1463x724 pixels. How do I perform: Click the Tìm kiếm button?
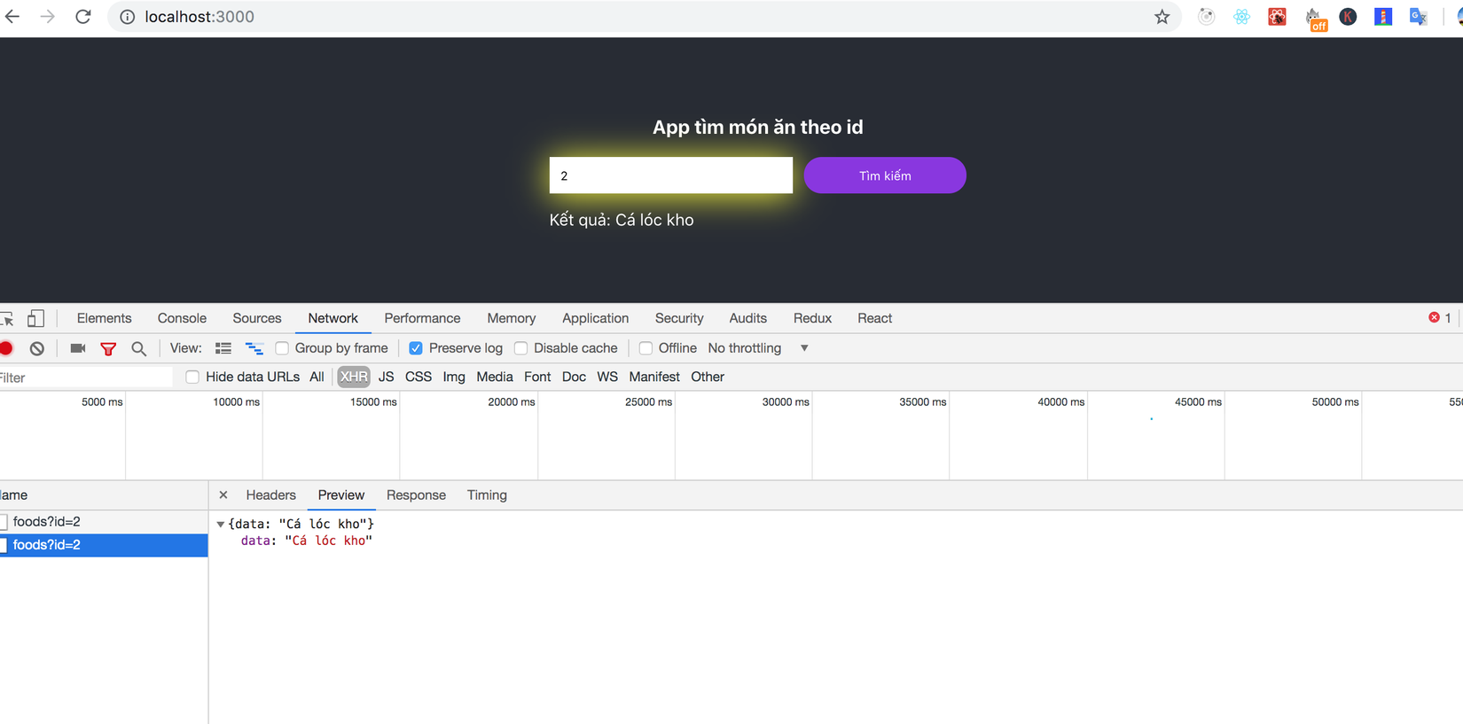point(885,175)
